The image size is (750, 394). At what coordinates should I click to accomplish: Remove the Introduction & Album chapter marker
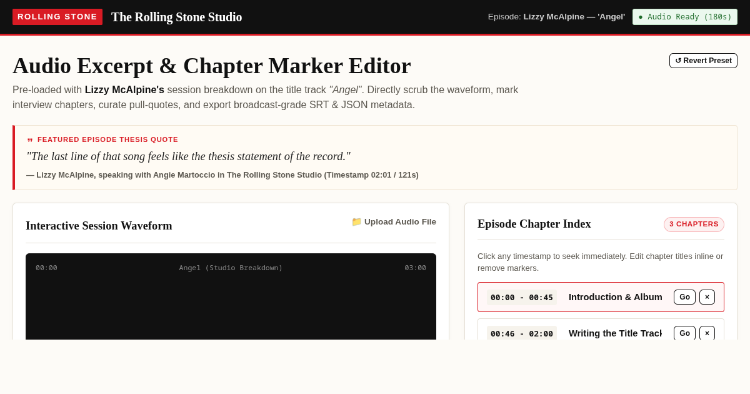[x=707, y=297]
